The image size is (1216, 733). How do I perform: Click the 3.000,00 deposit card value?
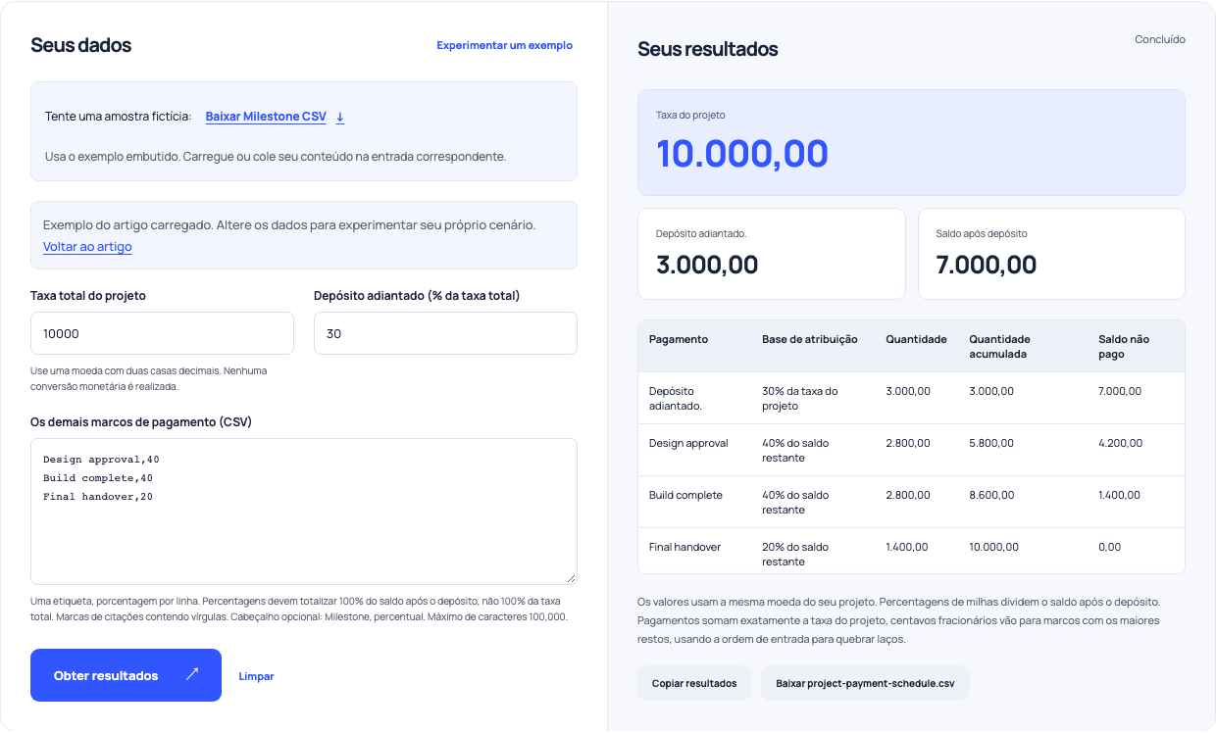(707, 265)
